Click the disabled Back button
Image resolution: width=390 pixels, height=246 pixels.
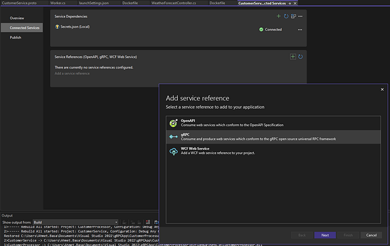pos(302,235)
